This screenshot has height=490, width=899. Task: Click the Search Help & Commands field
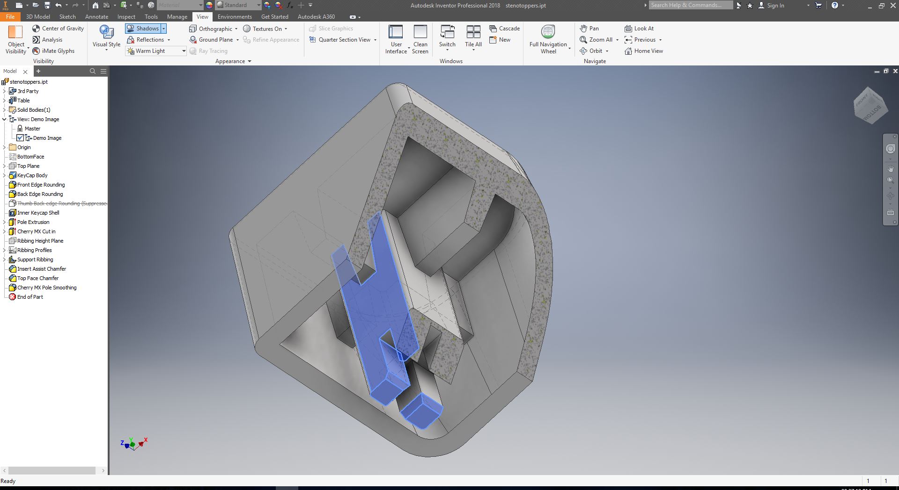pyautogui.click(x=691, y=5)
